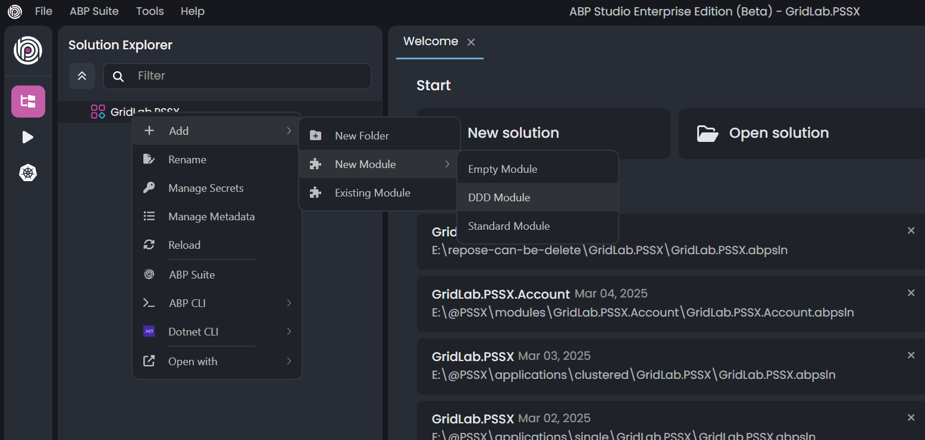
Task: Expand the Open with submenu arrow
Action: point(289,361)
